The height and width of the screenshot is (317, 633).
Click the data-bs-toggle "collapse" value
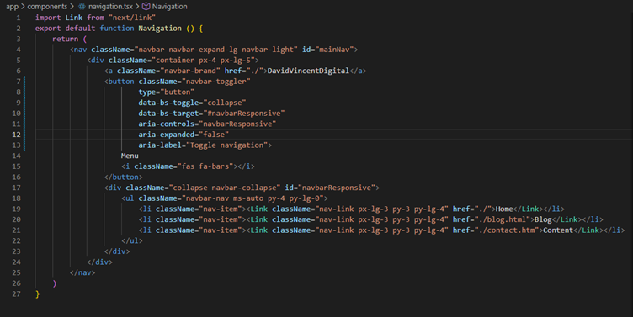point(225,103)
